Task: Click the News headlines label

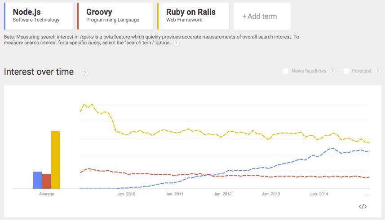Action: 309,71
